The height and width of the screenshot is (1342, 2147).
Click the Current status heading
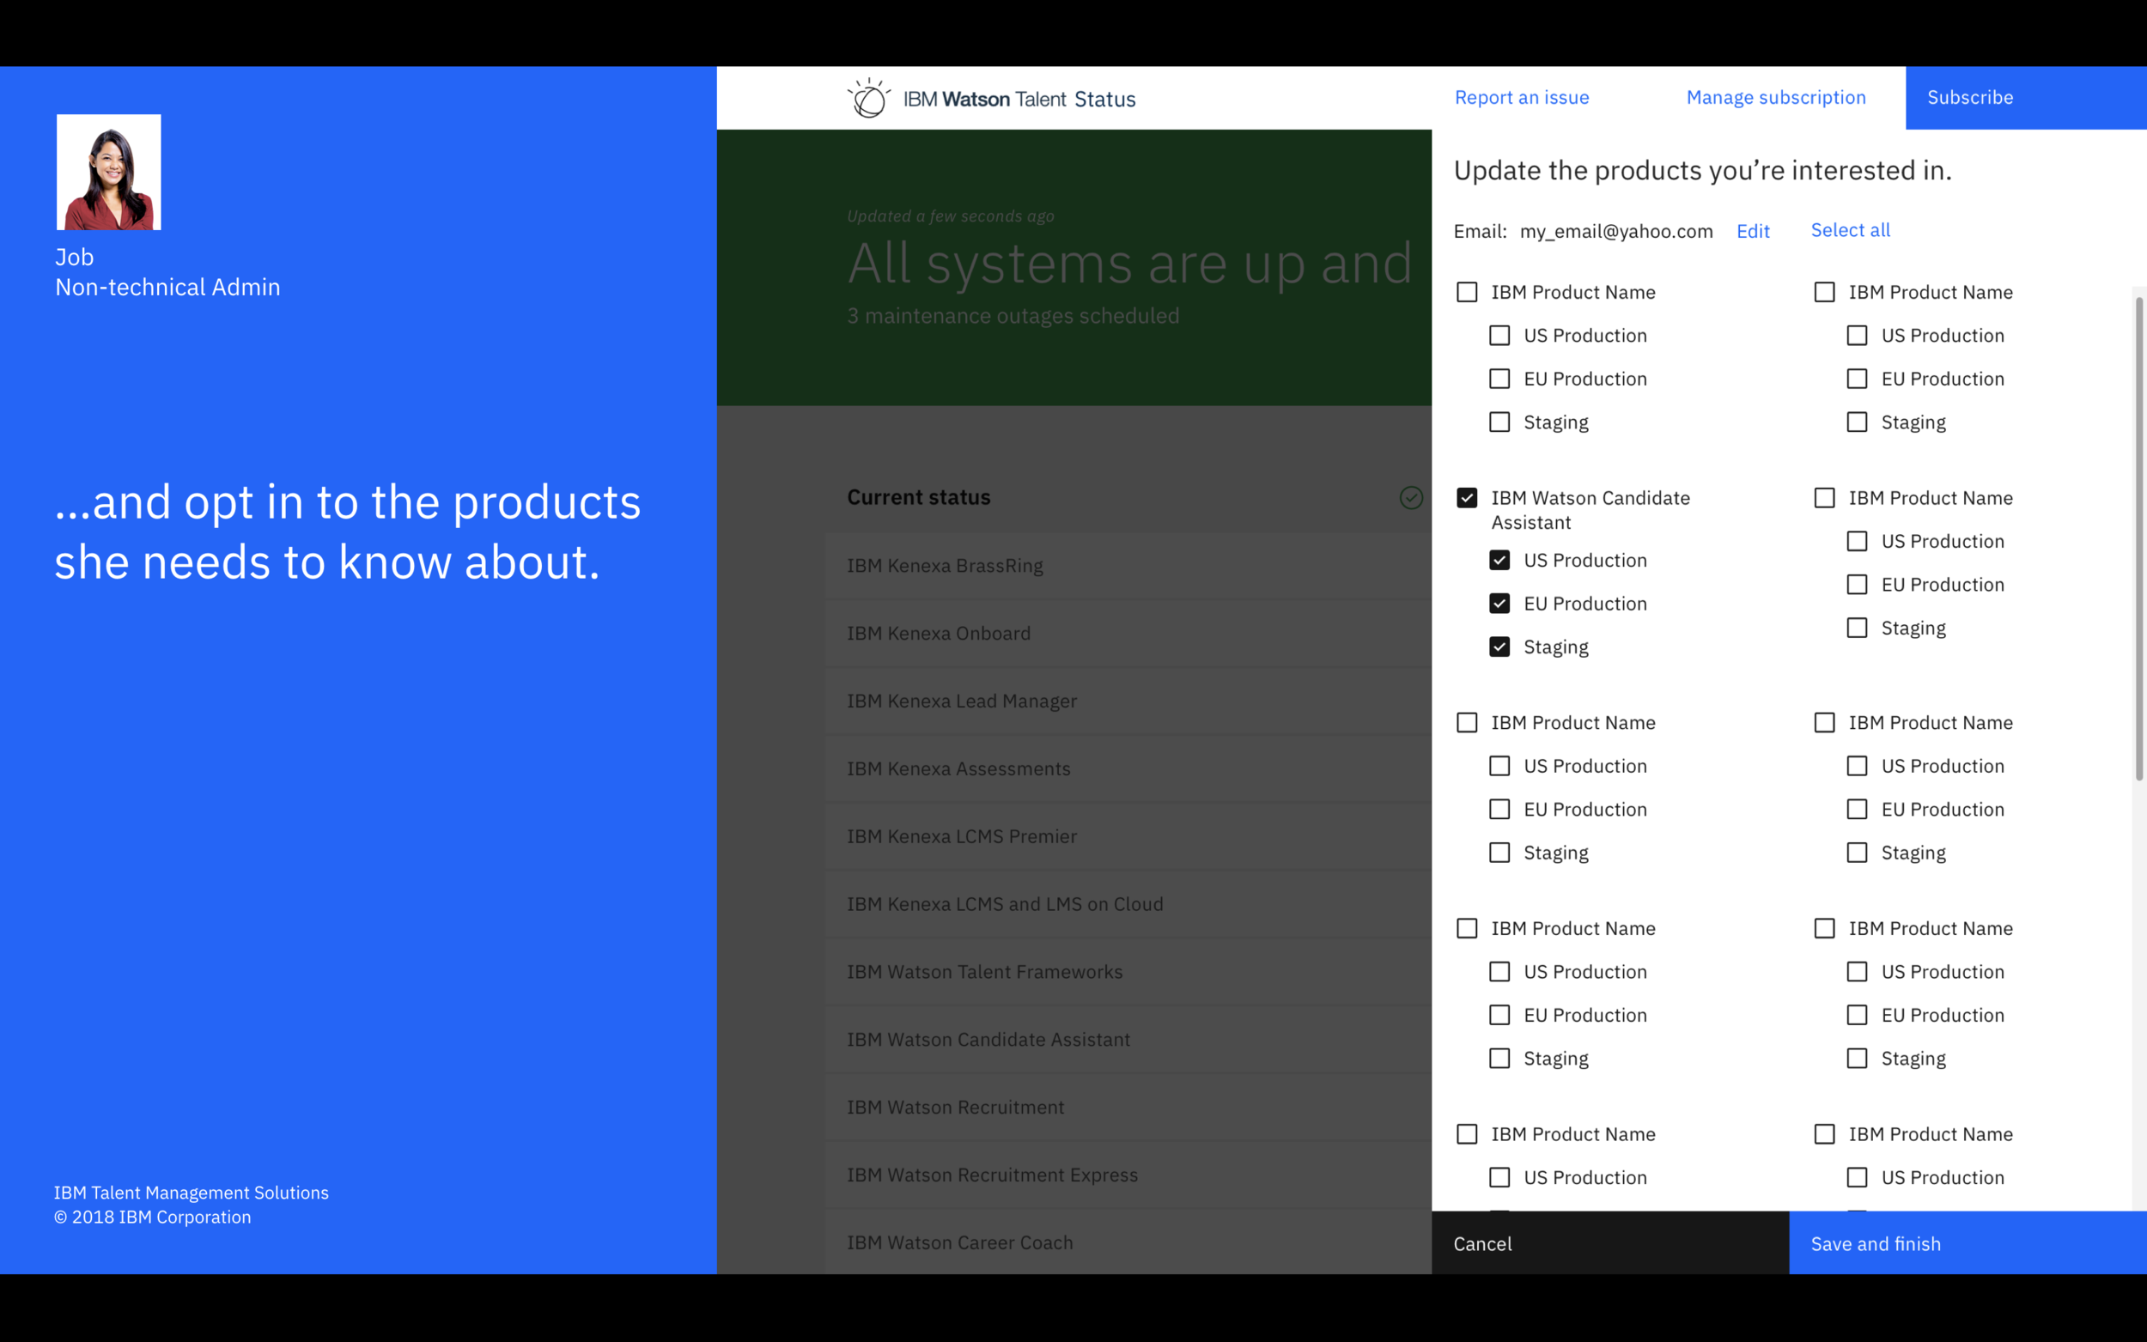(x=919, y=497)
